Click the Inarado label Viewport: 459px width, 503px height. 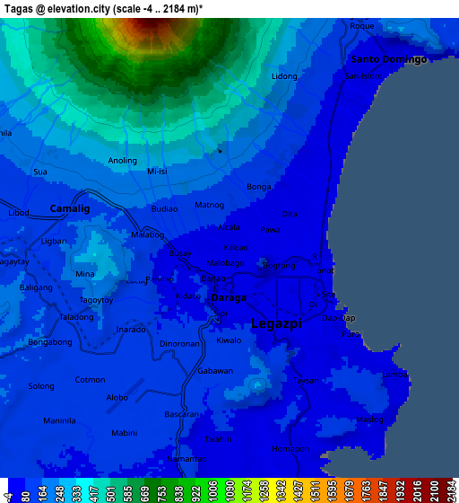131,330
